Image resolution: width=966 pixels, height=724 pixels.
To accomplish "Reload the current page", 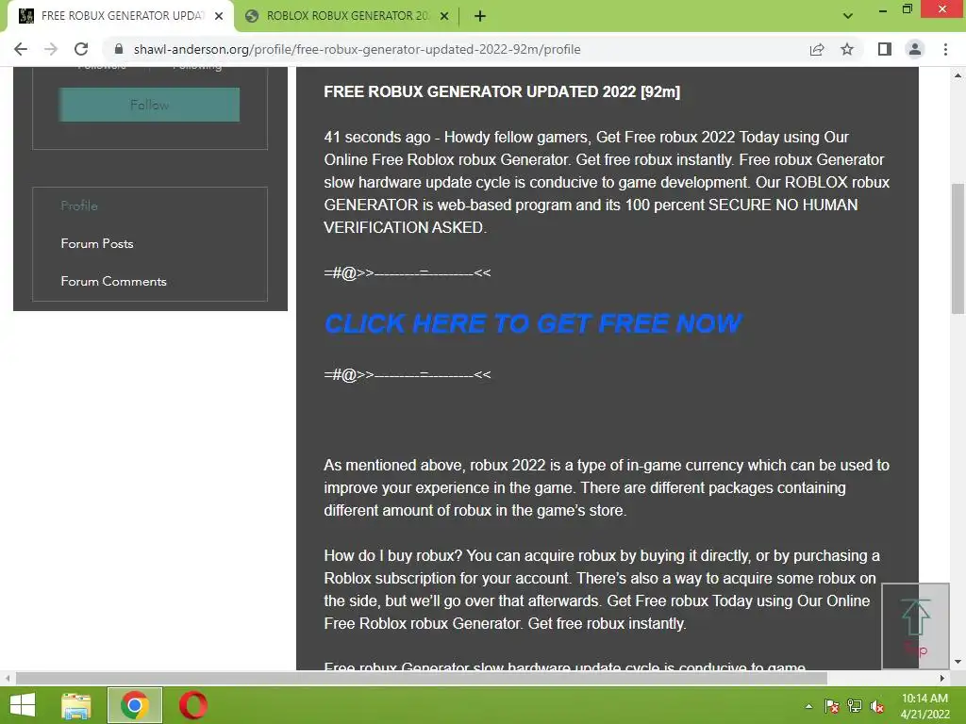I will 81,49.
